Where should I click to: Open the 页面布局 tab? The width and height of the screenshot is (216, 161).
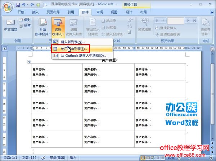[x=53, y=12]
